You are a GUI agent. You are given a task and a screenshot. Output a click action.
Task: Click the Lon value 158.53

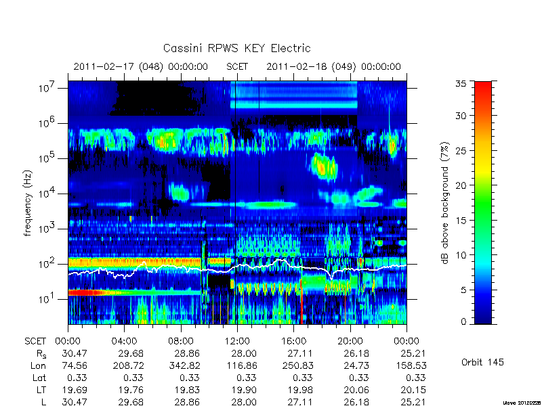(x=411, y=365)
